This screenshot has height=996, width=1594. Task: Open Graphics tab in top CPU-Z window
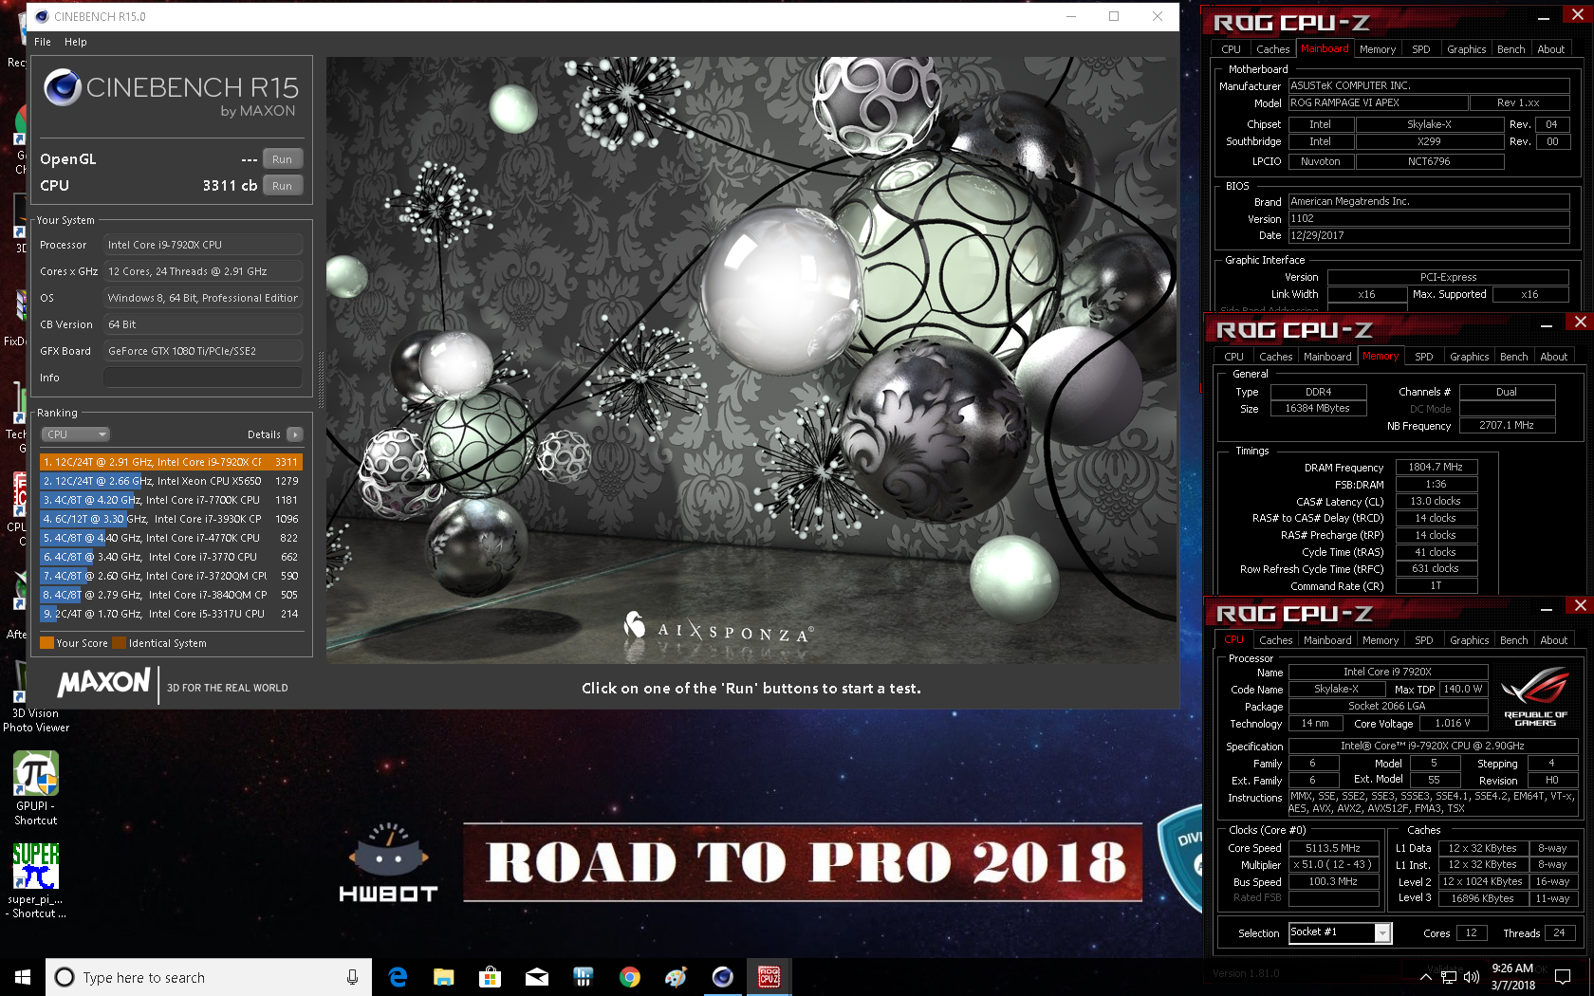[1466, 49]
